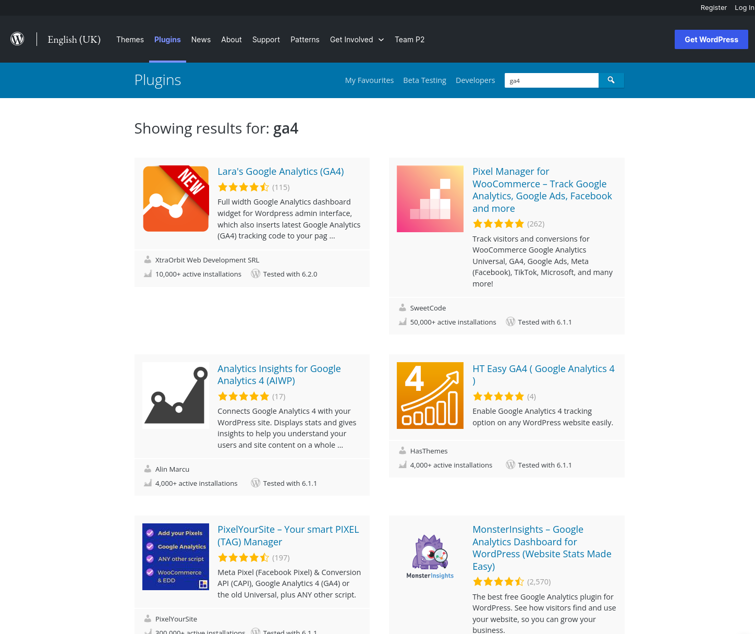The width and height of the screenshot is (755, 634).
Task: Click installs chart icon beside 50,000+ active installations
Action: [x=403, y=322]
